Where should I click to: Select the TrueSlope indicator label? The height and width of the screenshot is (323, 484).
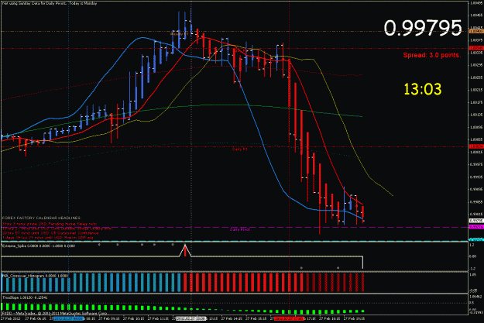point(25,297)
